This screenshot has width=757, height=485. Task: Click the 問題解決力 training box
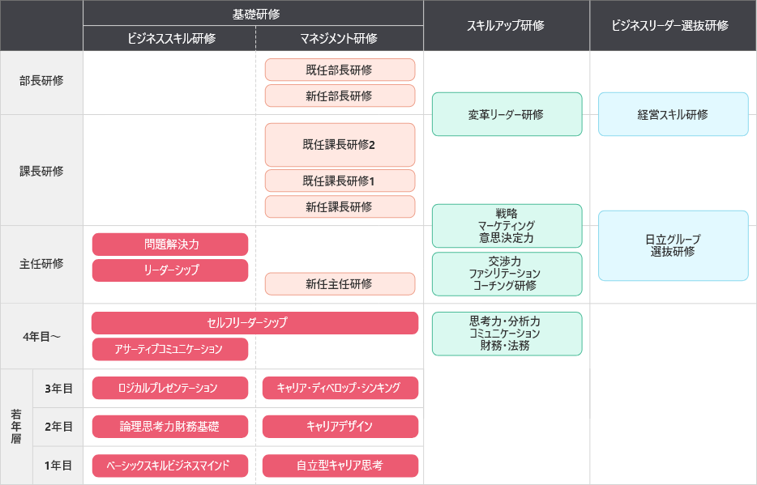tap(170, 245)
